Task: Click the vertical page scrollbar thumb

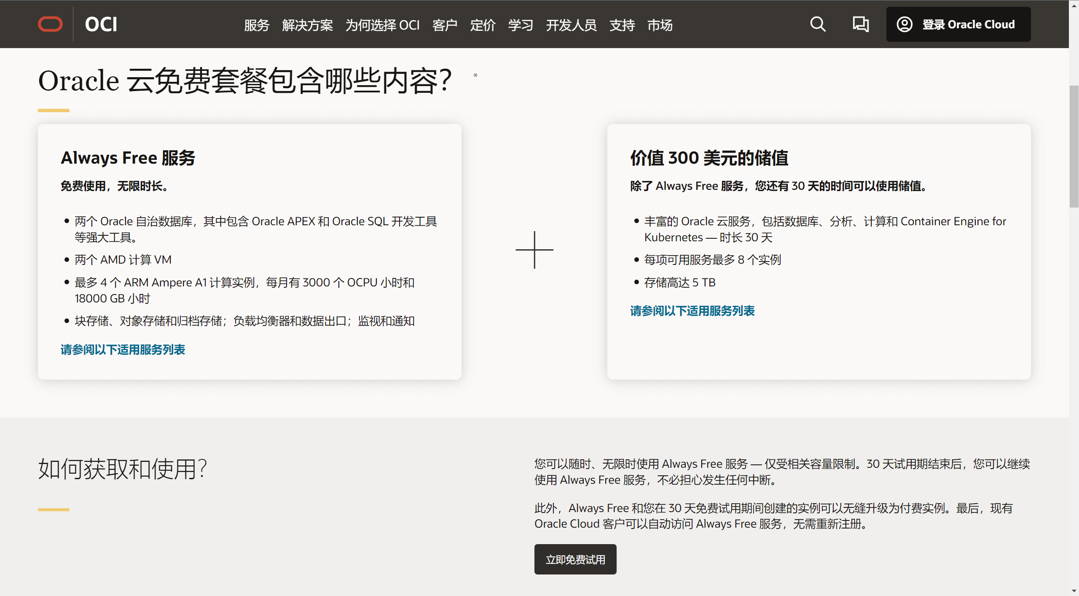Action: (x=1074, y=146)
